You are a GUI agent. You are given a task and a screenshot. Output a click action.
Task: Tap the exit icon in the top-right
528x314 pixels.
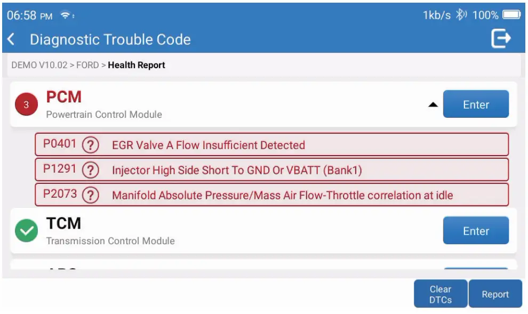(501, 38)
